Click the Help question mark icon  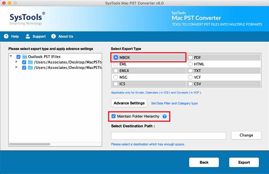tap(6, 36)
